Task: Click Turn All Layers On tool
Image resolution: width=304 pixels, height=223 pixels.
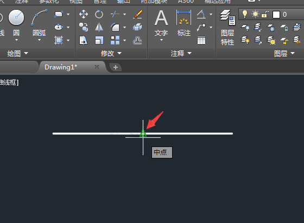Action: 245,40
